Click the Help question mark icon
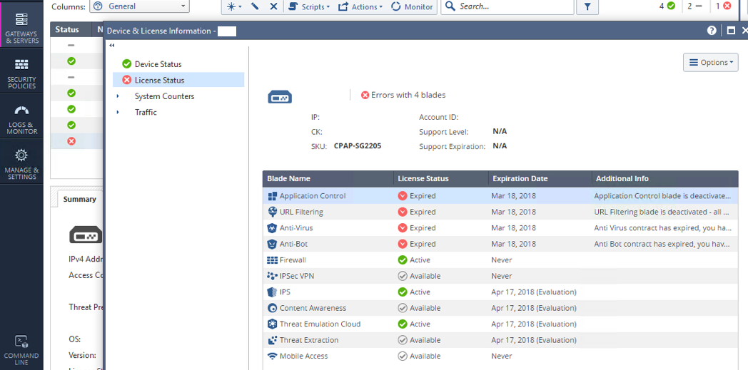This screenshot has height=370, width=748. pos(712,31)
